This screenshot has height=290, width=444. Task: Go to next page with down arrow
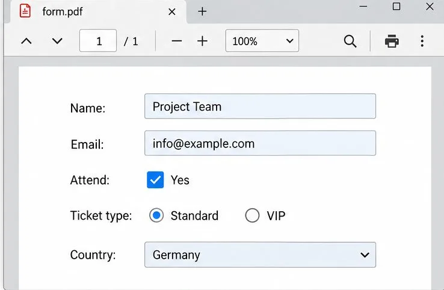[57, 42]
